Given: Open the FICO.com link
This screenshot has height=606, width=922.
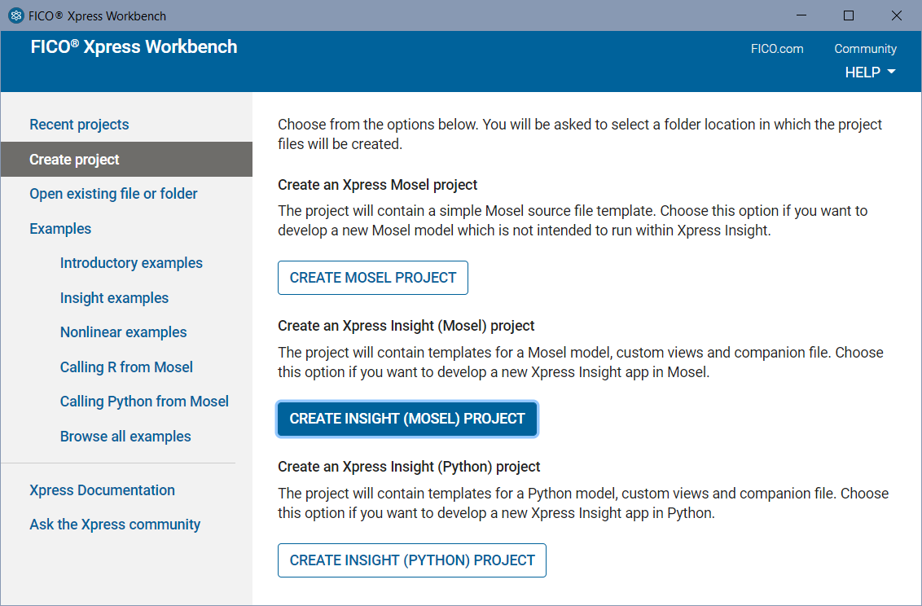Looking at the screenshot, I should click(776, 49).
